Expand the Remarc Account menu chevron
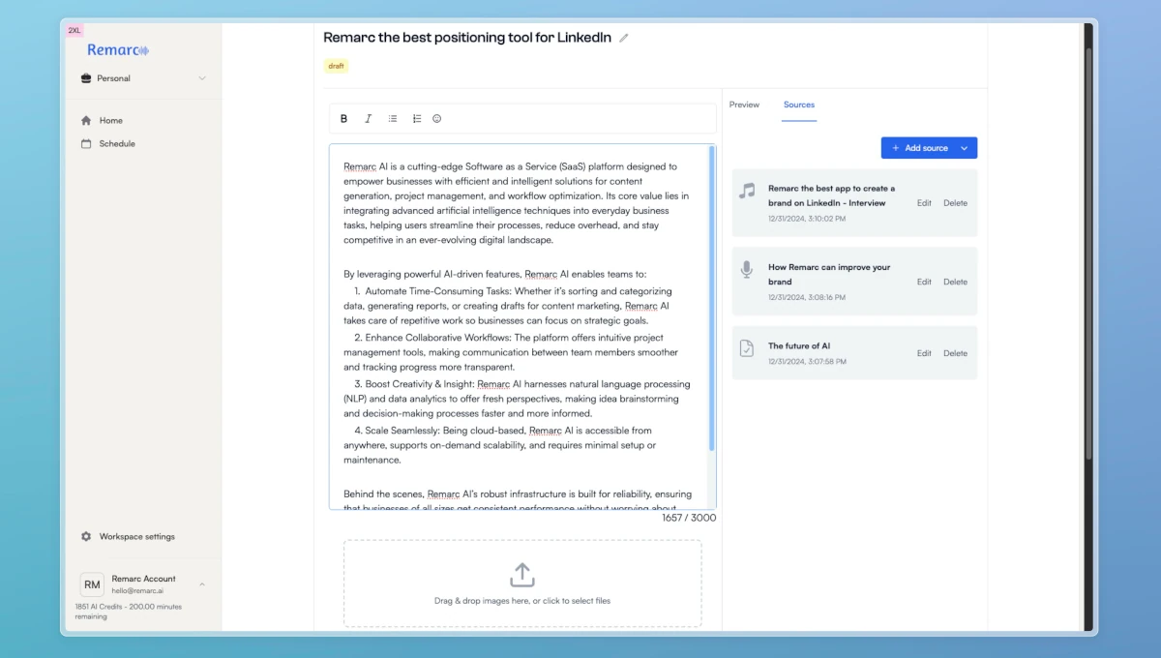 click(x=202, y=584)
